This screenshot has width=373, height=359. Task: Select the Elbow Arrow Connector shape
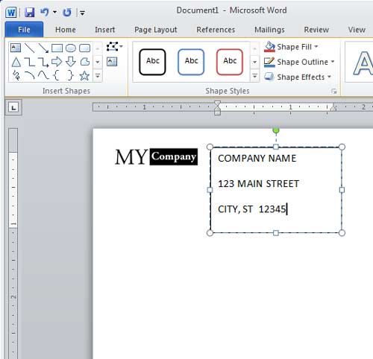coord(43,62)
